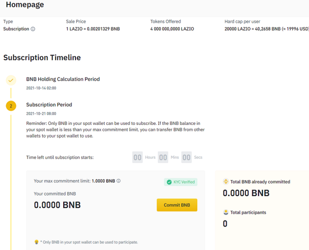
Task: Click the Tokens Offered LAZIO amount
Action: tap(172, 29)
